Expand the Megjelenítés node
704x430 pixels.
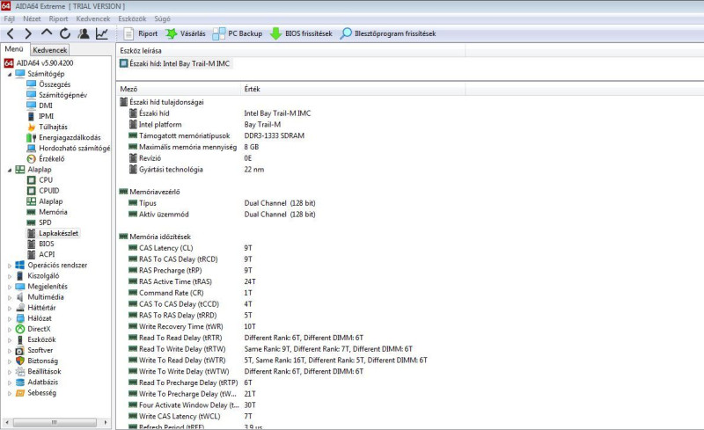10,287
